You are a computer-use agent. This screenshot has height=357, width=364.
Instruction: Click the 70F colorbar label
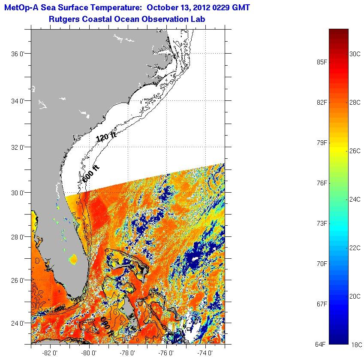(x=322, y=263)
